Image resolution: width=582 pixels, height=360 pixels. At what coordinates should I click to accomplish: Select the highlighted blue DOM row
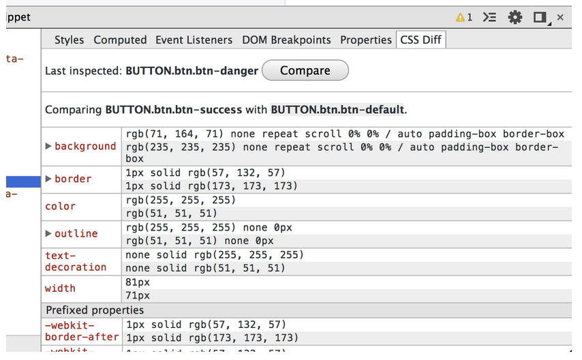(23, 181)
